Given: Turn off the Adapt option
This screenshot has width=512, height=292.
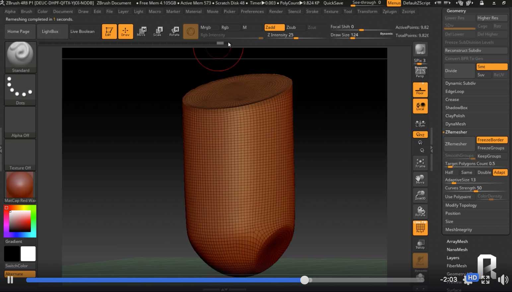Looking at the screenshot, I should coord(499,173).
